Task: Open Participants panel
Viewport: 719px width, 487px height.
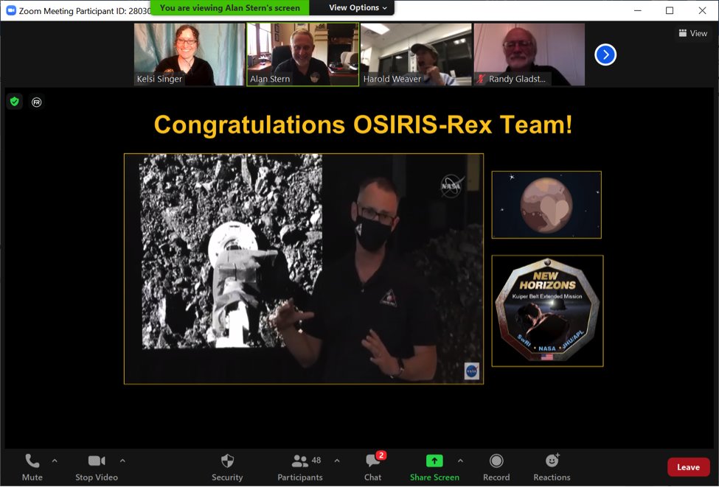Action: (300, 467)
